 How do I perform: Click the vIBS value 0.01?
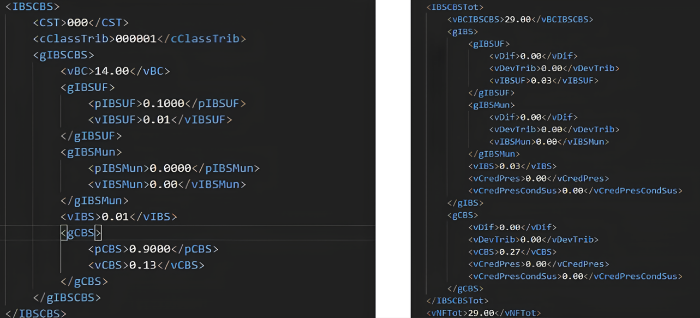(115, 217)
